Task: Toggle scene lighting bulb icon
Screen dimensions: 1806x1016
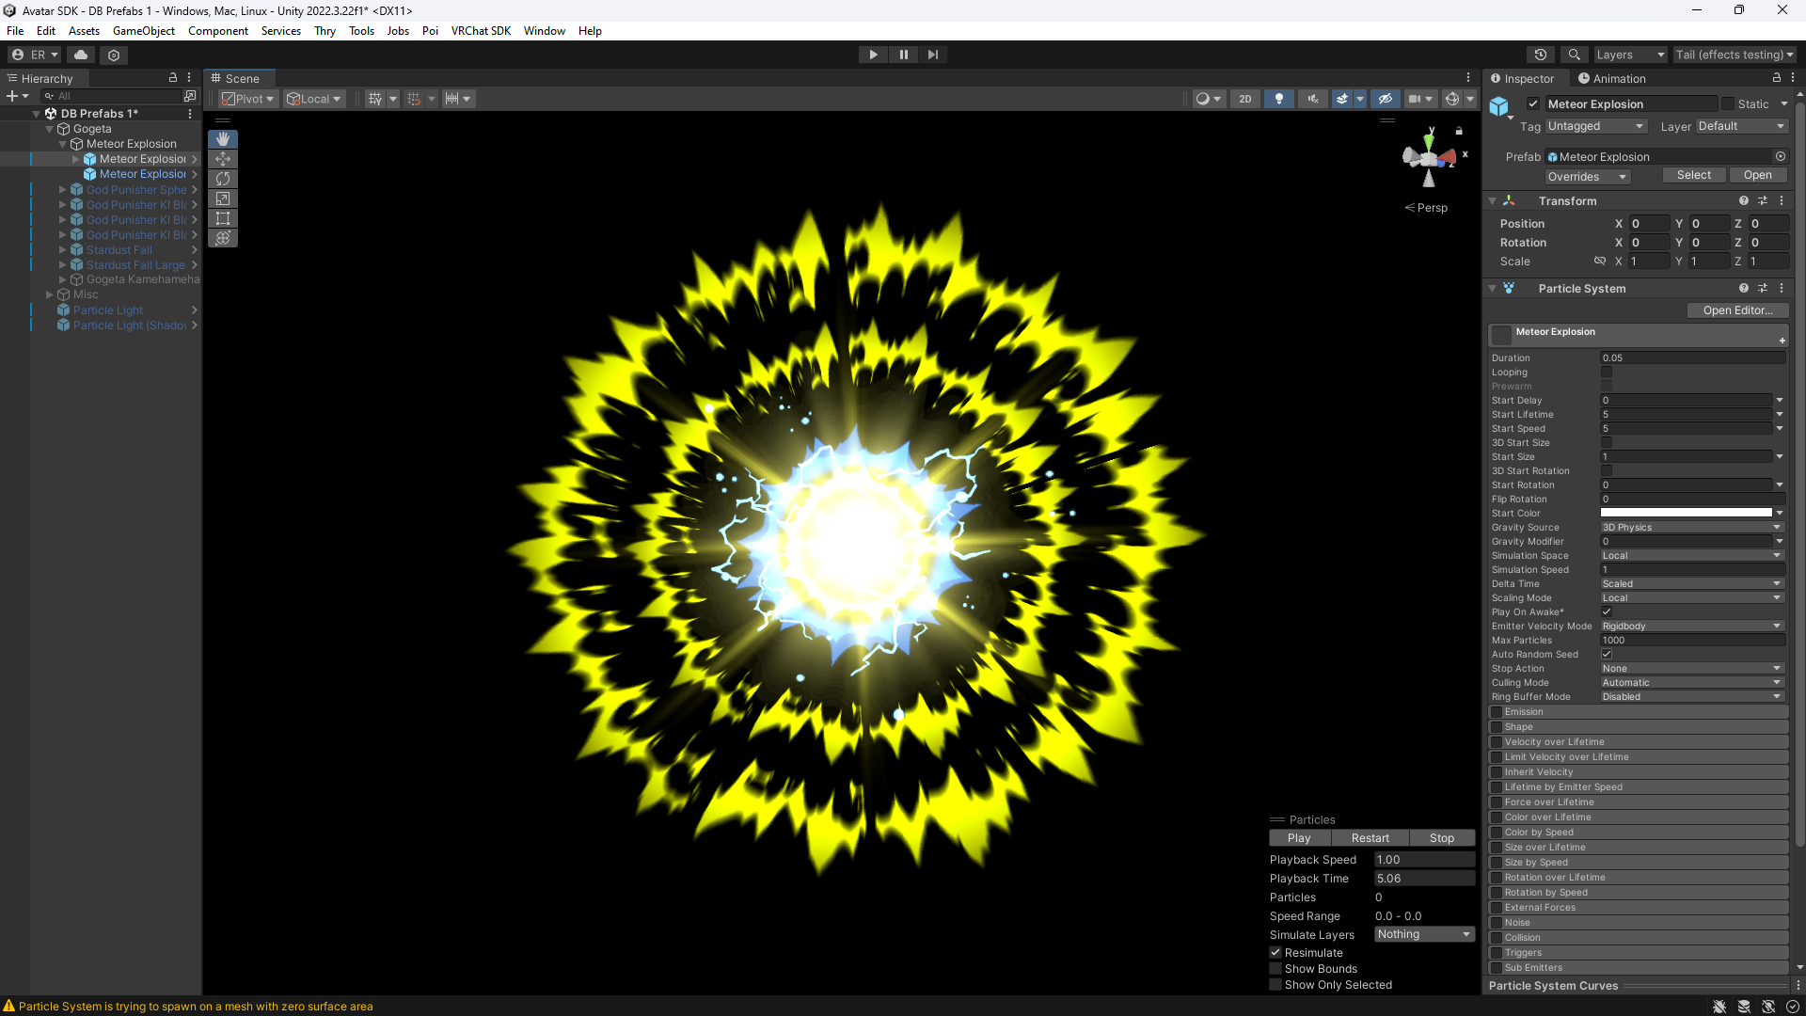Action: click(1278, 99)
